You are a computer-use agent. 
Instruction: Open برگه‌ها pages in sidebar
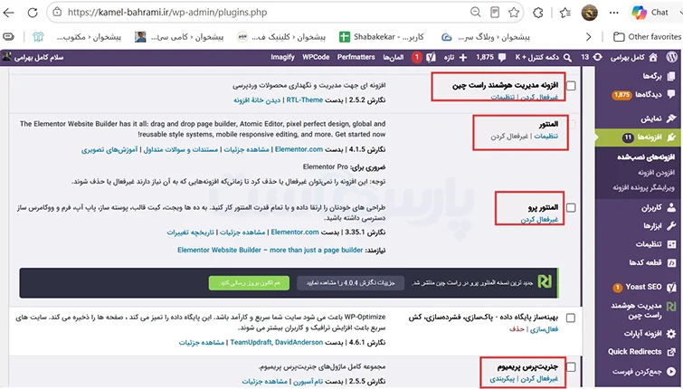(x=658, y=76)
